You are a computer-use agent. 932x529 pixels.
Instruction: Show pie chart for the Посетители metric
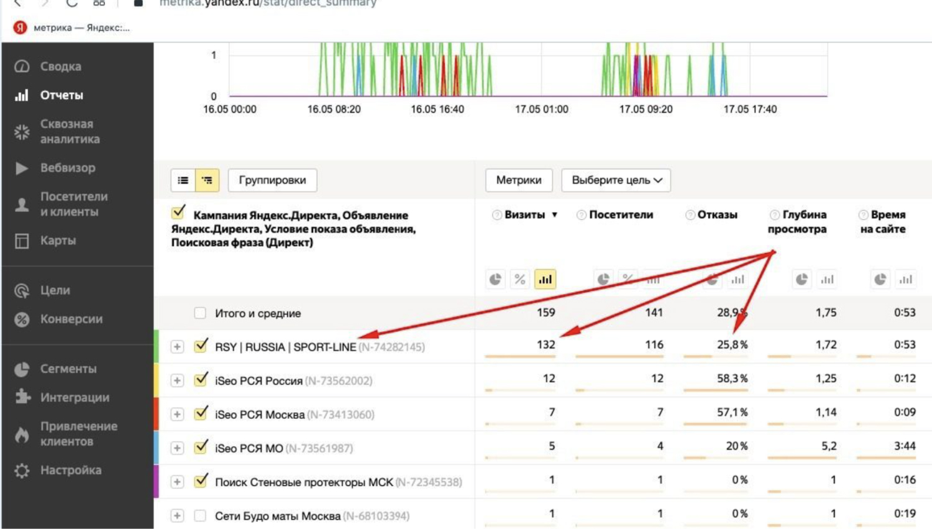point(603,280)
